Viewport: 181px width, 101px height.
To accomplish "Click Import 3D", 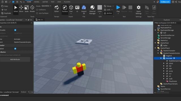I will point(84,10).
